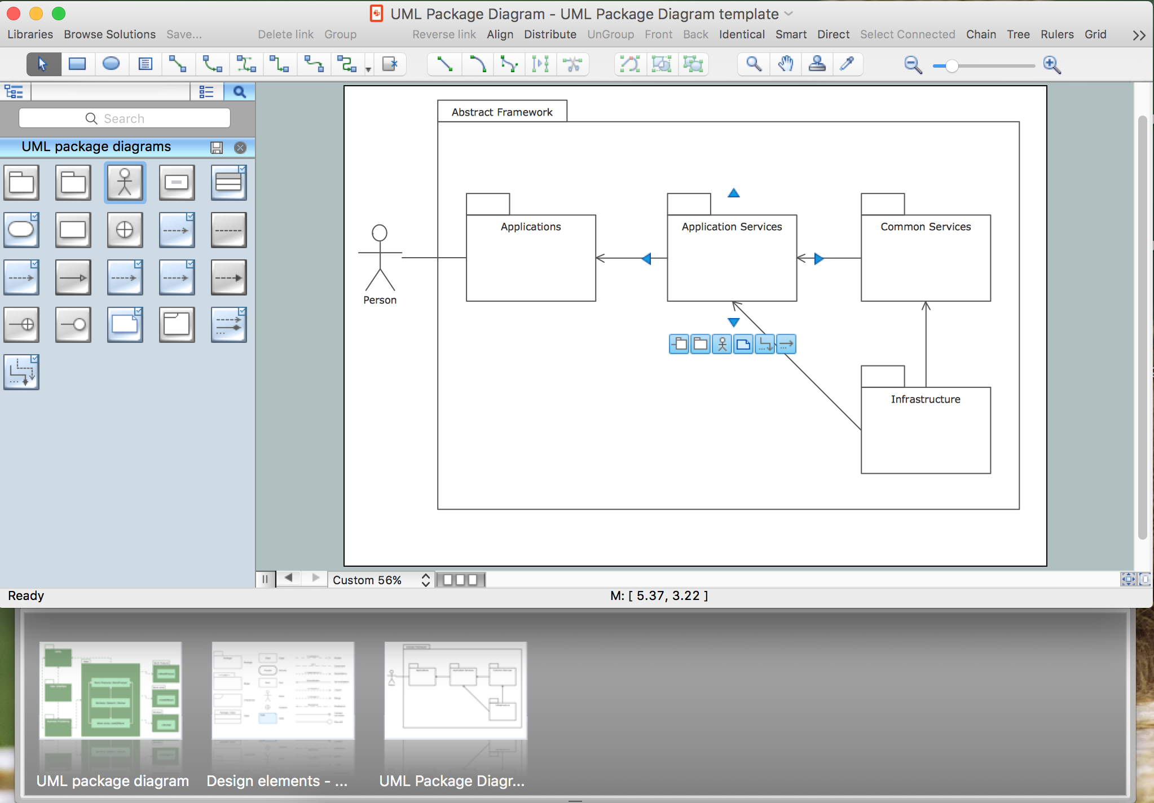Select the direct connector tool

coord(178,64)
